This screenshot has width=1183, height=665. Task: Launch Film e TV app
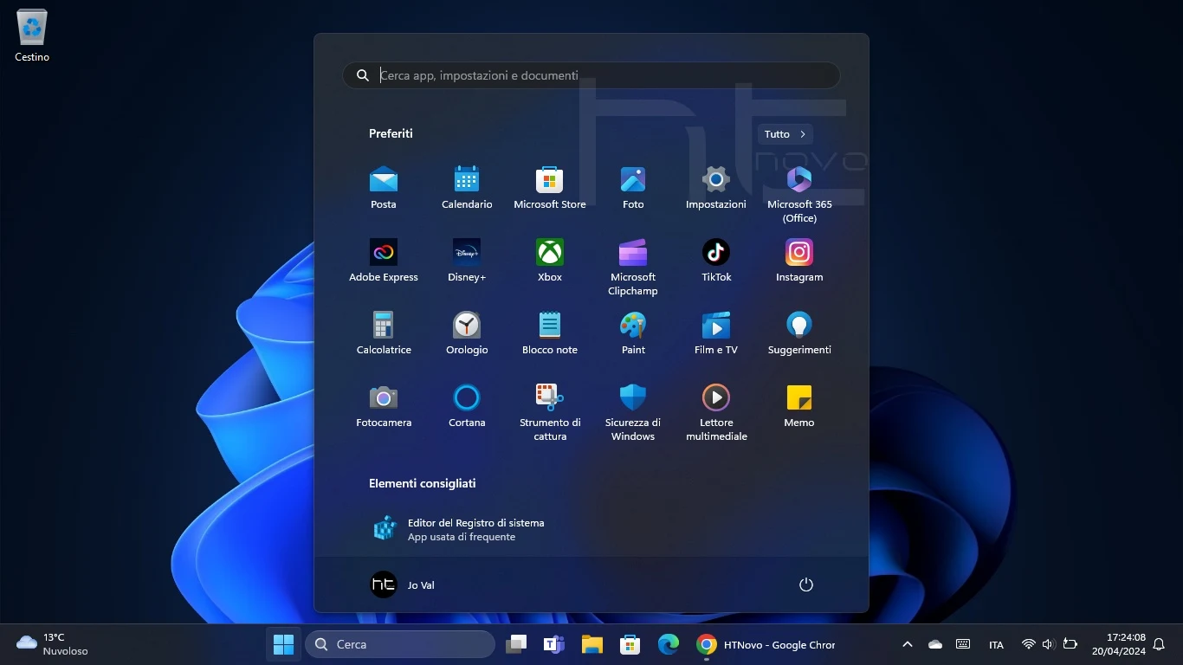pyautogui.click(x=716, y=333)
